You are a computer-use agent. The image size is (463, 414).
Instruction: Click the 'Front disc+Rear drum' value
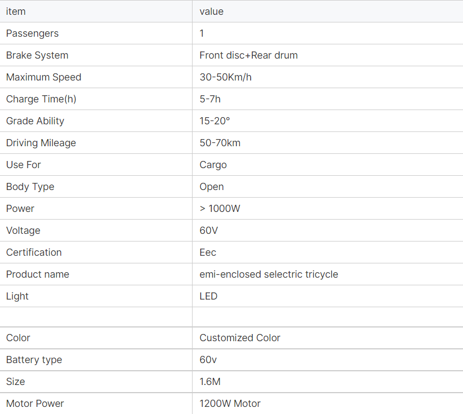(x=249, y=55)
